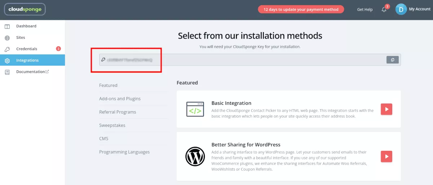This screenshot has height=185, width=433.
Task: Click the CloudSponge key field
Action: click(x=250, y=60)
